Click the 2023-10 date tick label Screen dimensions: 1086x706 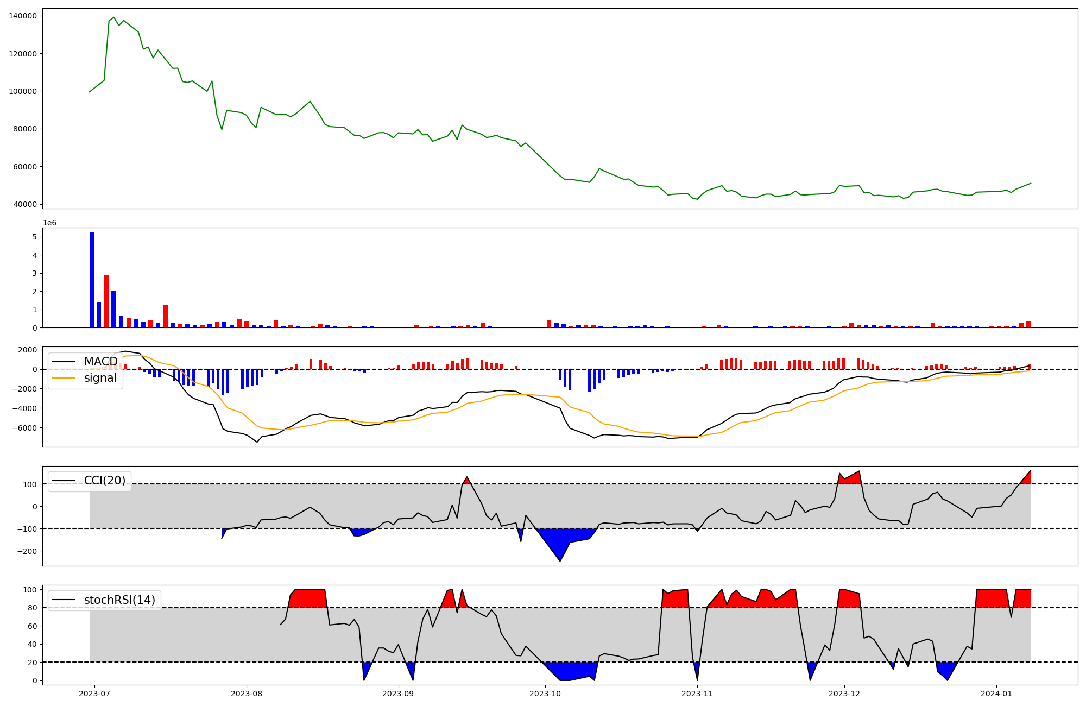tap(545, 694)
